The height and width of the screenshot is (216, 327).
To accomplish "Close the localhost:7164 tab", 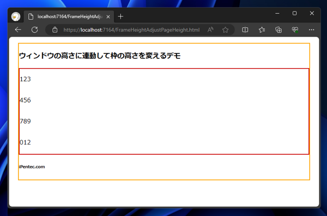I will (108, 17).
